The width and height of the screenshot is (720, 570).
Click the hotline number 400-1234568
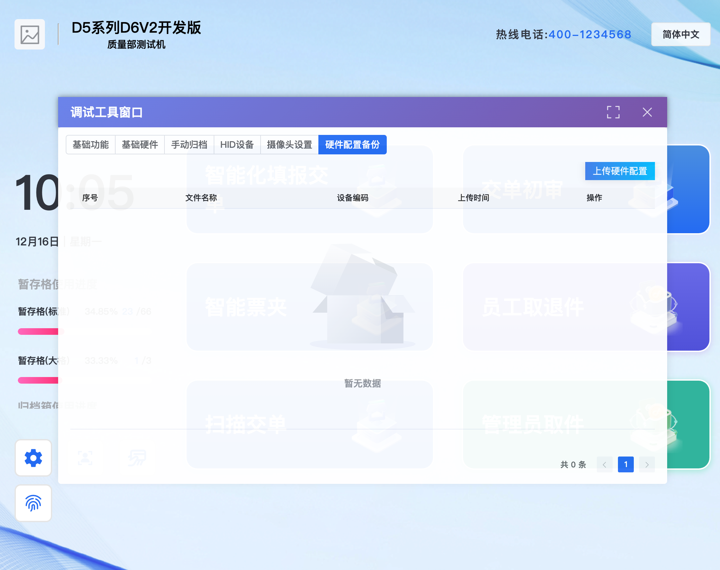[x=590, y=34]
